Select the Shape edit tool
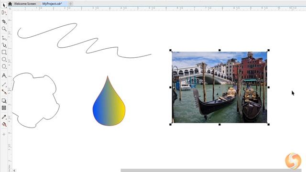The width and height of the screenshot is (306, 172). (x=4, y=13)
